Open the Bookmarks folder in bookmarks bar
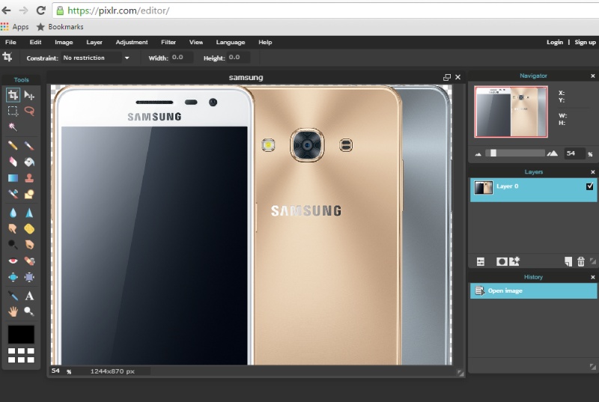599x402 pixels. pyautogui.click(x=60, y=27)
